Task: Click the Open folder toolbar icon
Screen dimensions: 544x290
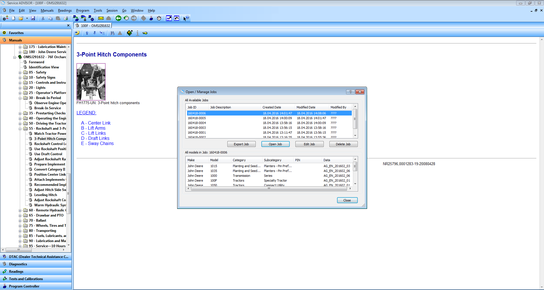Action: (x=21, y=18)
